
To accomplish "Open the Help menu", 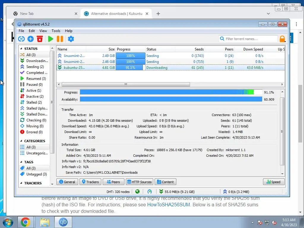I will click(x=69, y=31).
